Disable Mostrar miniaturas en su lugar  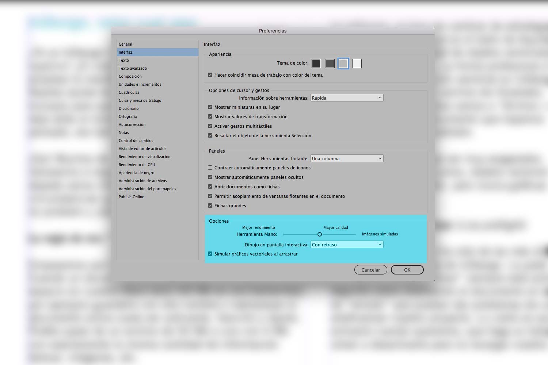210,107
